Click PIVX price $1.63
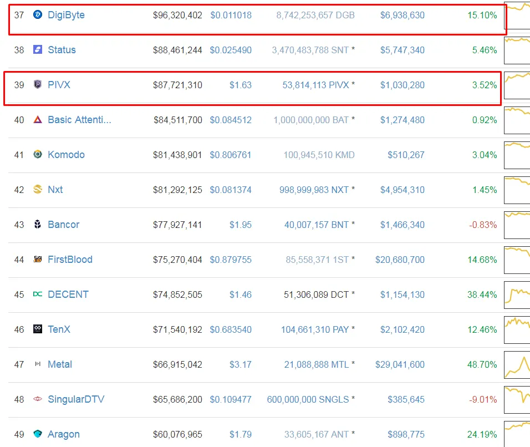The height and width of the screenshot is (447, 530). click(241, 85)
